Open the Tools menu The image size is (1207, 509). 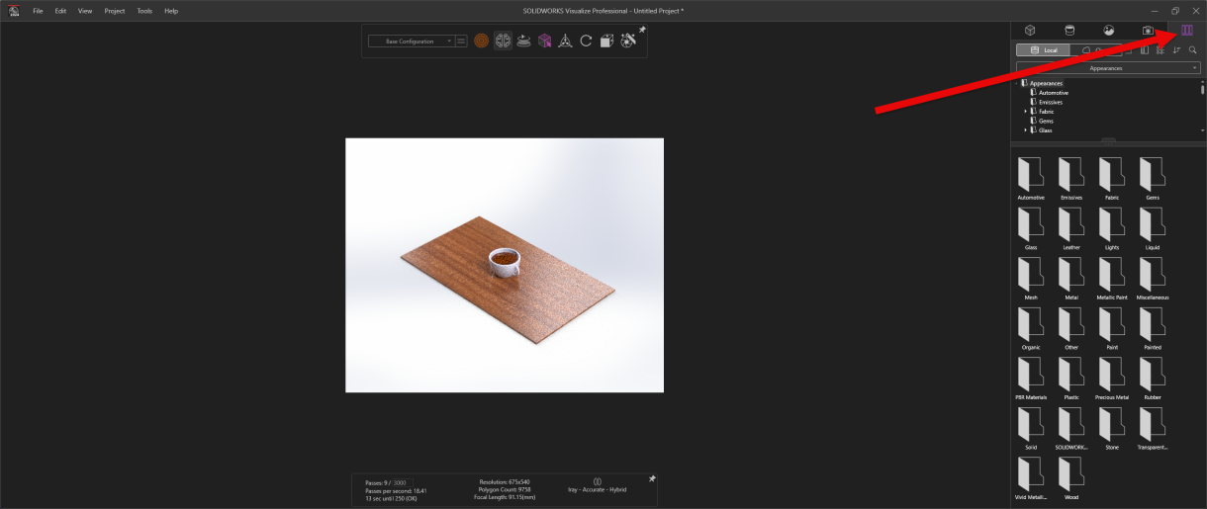tap(144, 11)
